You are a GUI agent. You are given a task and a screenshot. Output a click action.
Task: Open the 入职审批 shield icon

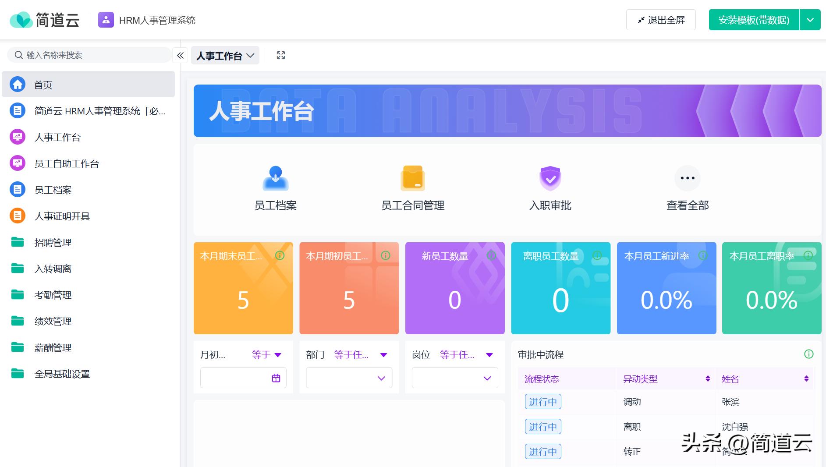(550, 178)
